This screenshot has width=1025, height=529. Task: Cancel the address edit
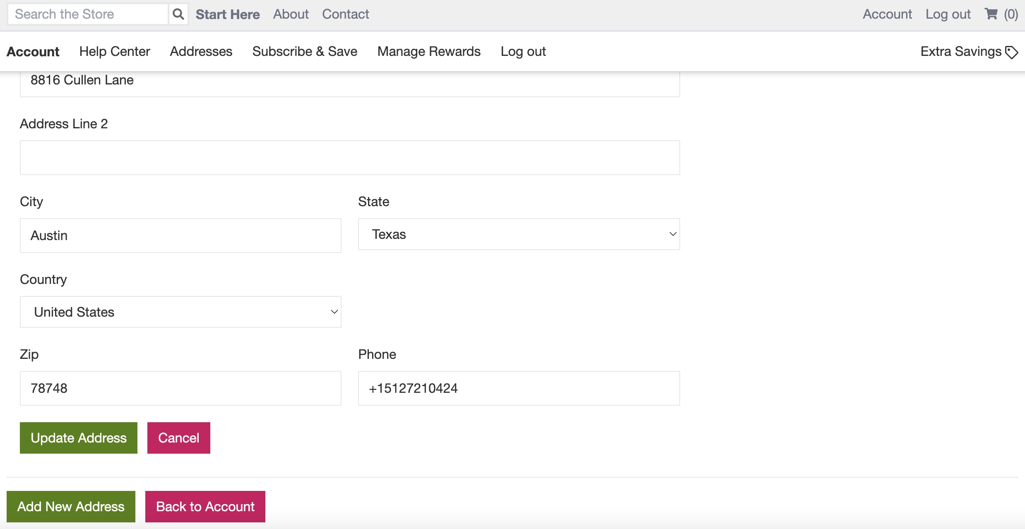click(x=178, y=438)
